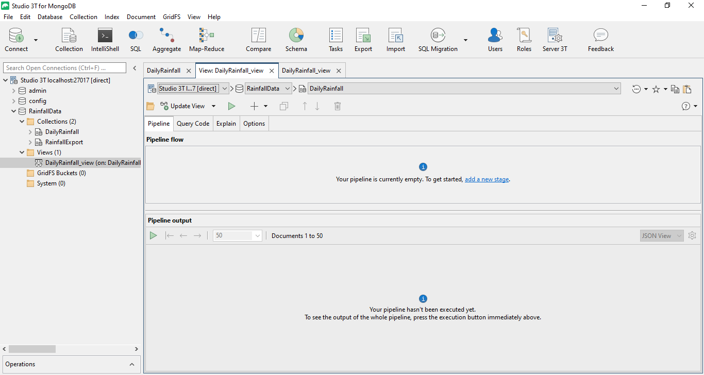
Task: Open the RainfallData database dropdown
Action: (x=288, y=88)
